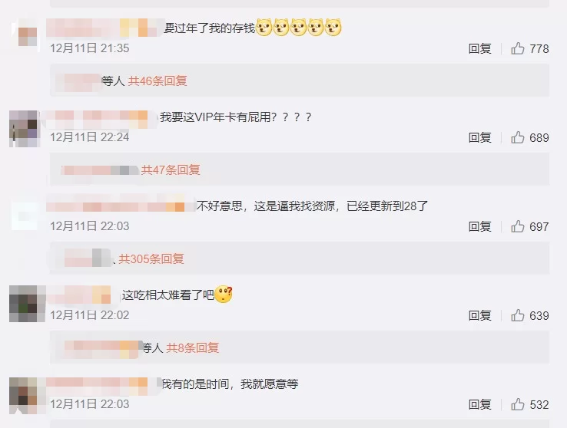Open avatar of the 22:02 commenter
567x428 pixels.
click(24, 304)
